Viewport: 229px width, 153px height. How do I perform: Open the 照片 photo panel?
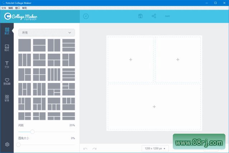7,48
